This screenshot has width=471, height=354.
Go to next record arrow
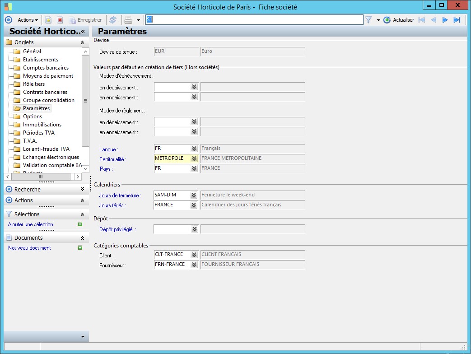click(445, 20)
